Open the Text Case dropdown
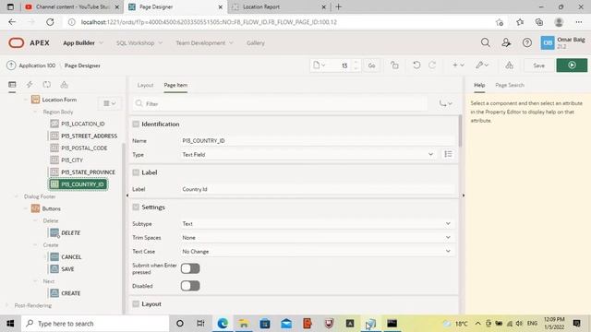 [317, 252]
